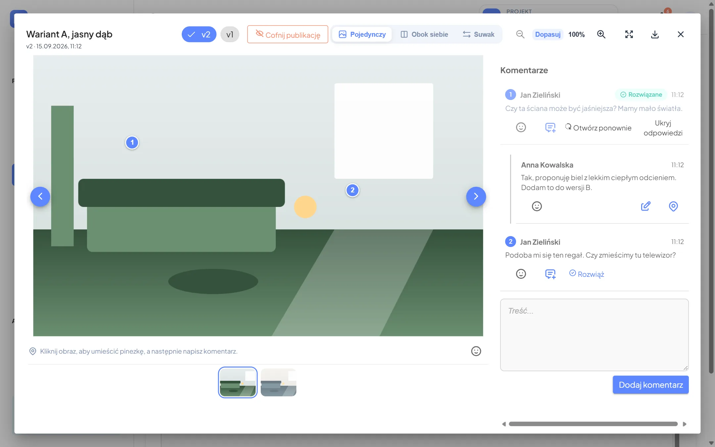Select comment pin 2 on the image
Screen dimensions: 715x447
point(353,190)
